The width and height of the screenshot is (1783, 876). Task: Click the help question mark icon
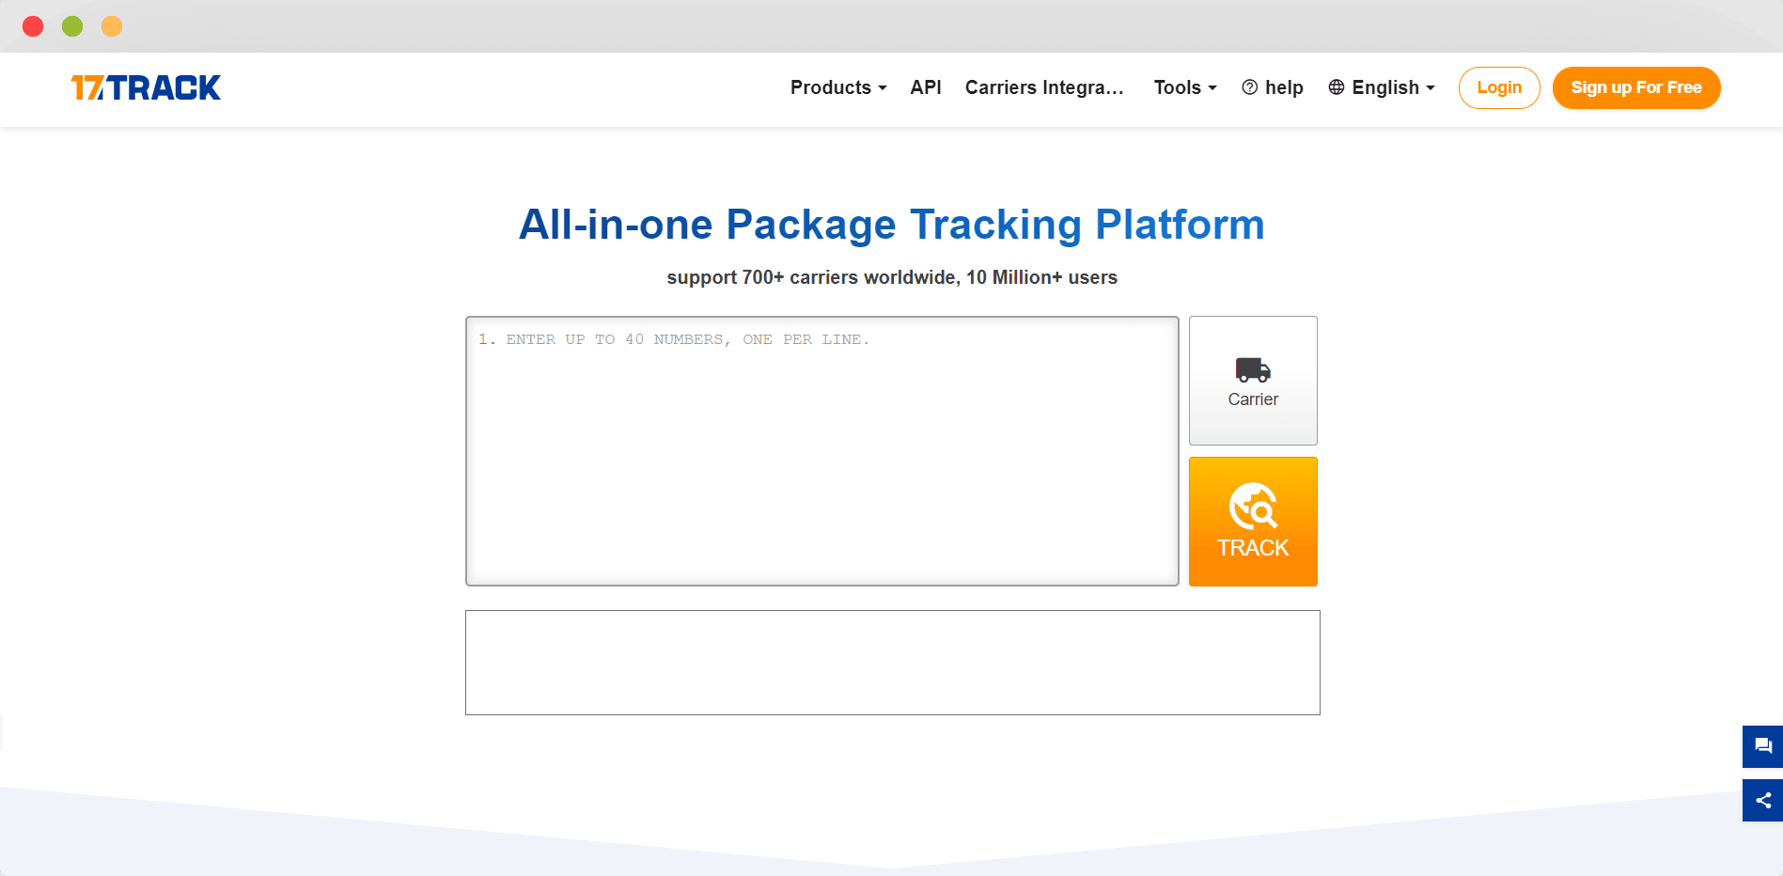pyautogui.click(x=1250, y=87)
